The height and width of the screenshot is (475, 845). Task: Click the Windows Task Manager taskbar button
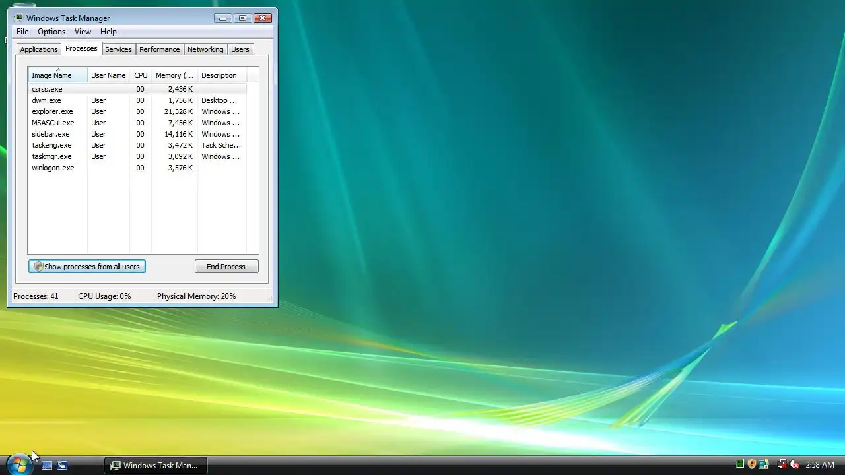click(156, 465)
